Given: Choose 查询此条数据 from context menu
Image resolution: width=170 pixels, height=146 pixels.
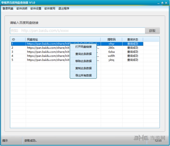Looking at the screenshot, I should point(83,54).
